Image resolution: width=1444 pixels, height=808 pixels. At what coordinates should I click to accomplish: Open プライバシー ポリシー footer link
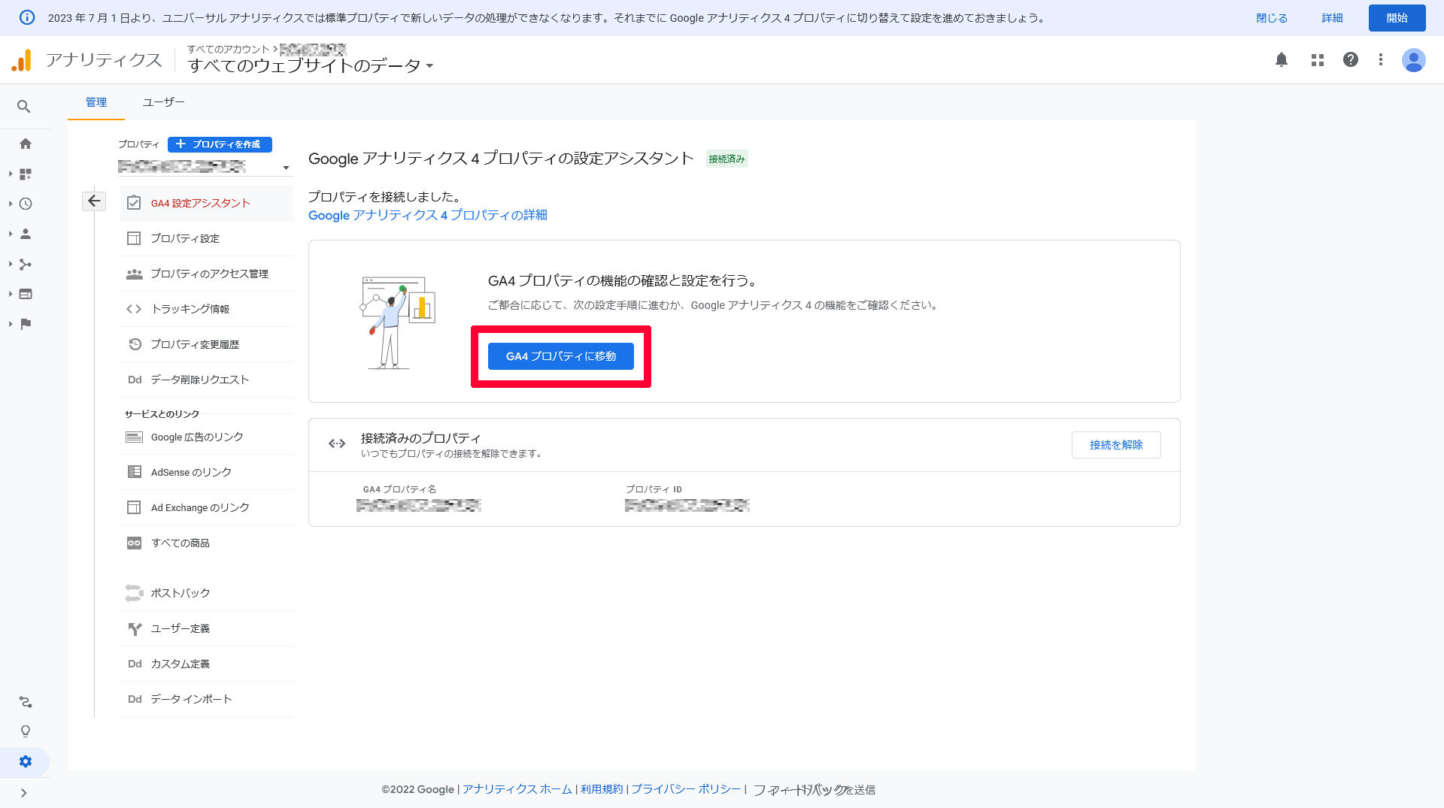tap(686, 789)
